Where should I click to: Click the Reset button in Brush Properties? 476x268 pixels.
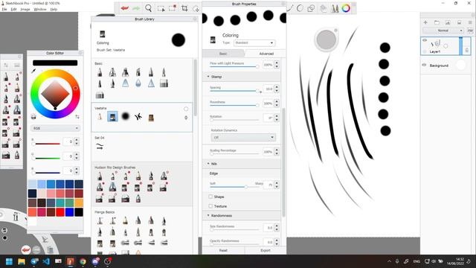(x=223, y=250)
